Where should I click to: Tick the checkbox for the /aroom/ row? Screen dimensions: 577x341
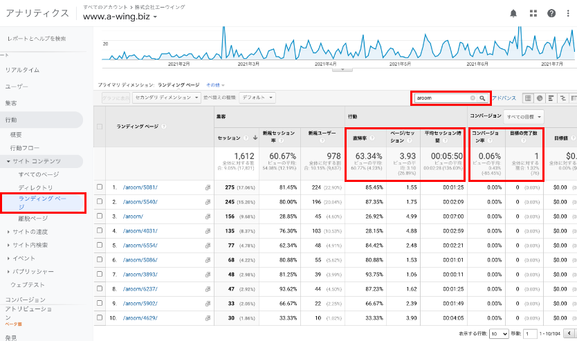click(100, 216)
